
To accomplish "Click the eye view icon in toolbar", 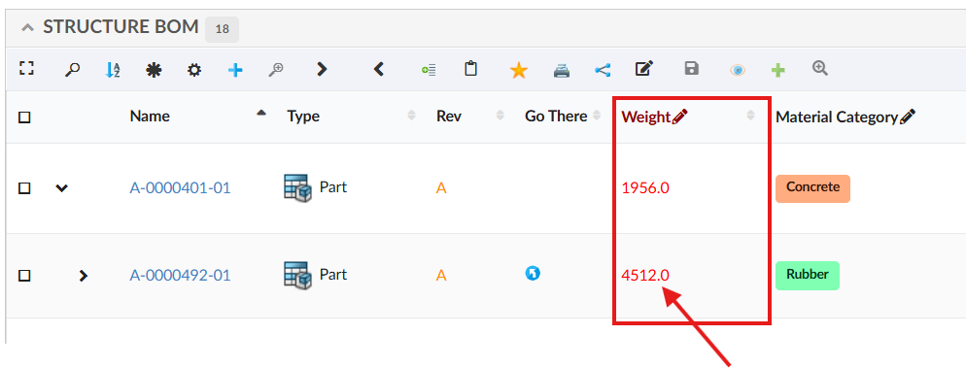I will pyautogui.click(x=738, y=70).
